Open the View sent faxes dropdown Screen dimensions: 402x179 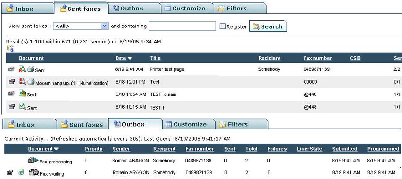pos(81,26)
